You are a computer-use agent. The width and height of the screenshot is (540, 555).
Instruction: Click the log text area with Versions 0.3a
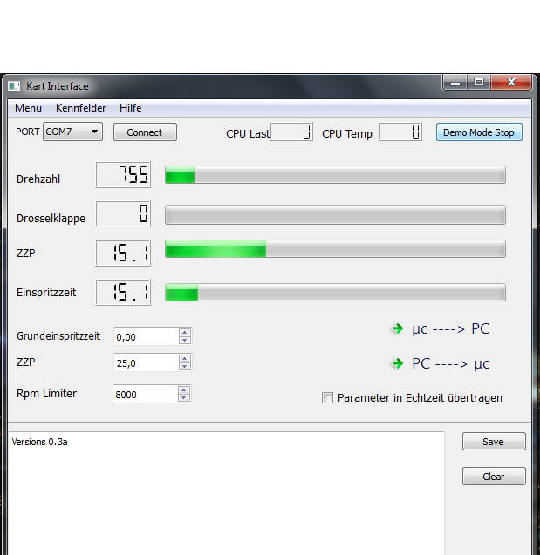(x=226, y=493)
